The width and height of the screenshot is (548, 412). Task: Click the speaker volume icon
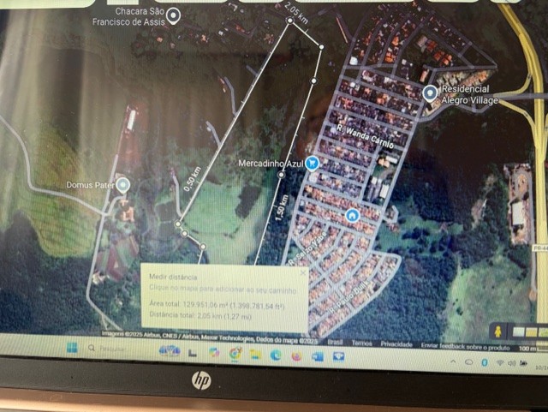coord(514,363)
